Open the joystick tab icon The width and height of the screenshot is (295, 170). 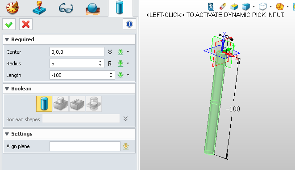pos(39,8)
